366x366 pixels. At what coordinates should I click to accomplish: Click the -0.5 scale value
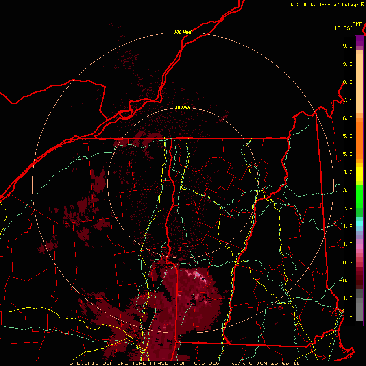[x=346, y=281]
